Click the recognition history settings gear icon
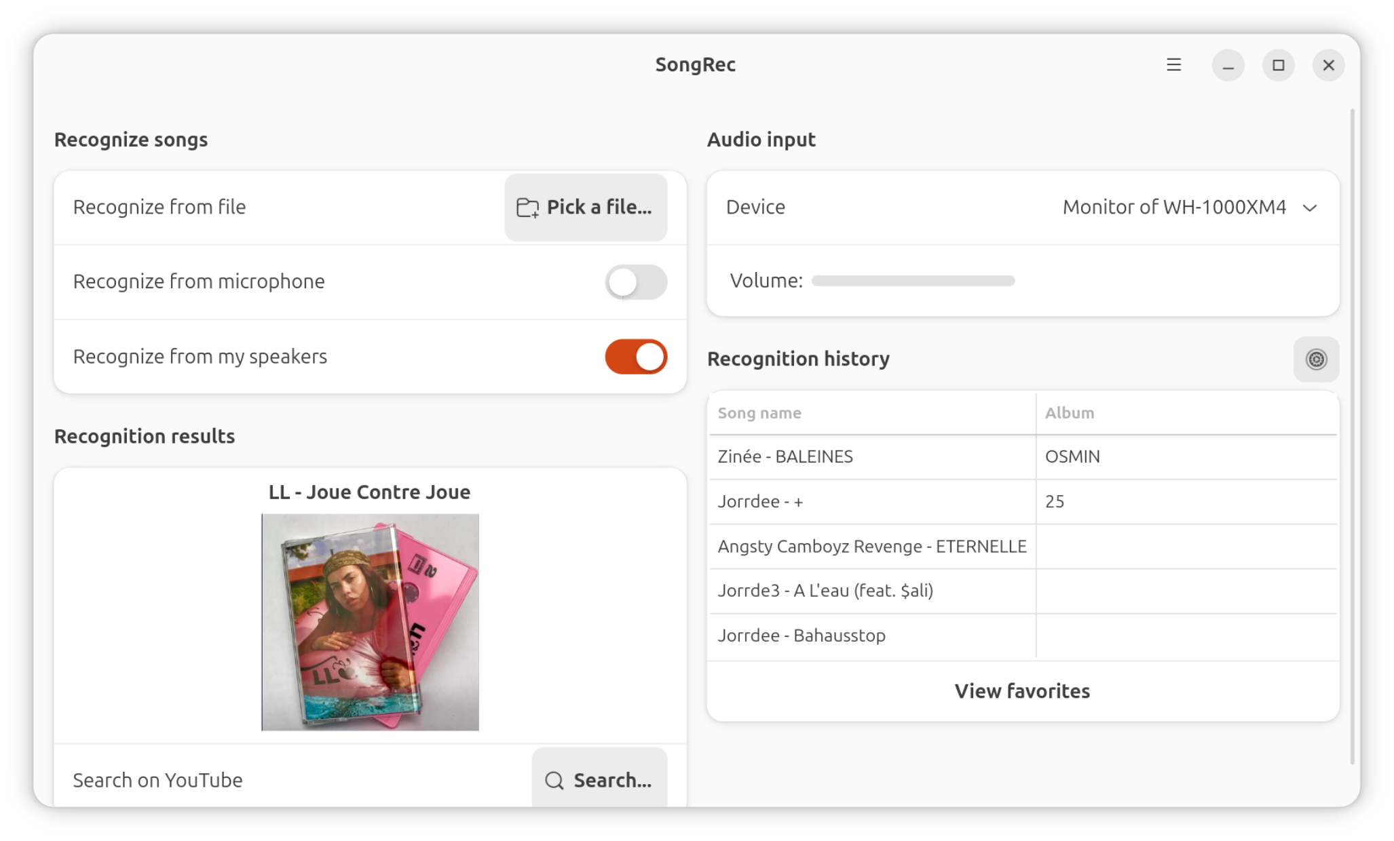1394x841 pixels. 1316,359
